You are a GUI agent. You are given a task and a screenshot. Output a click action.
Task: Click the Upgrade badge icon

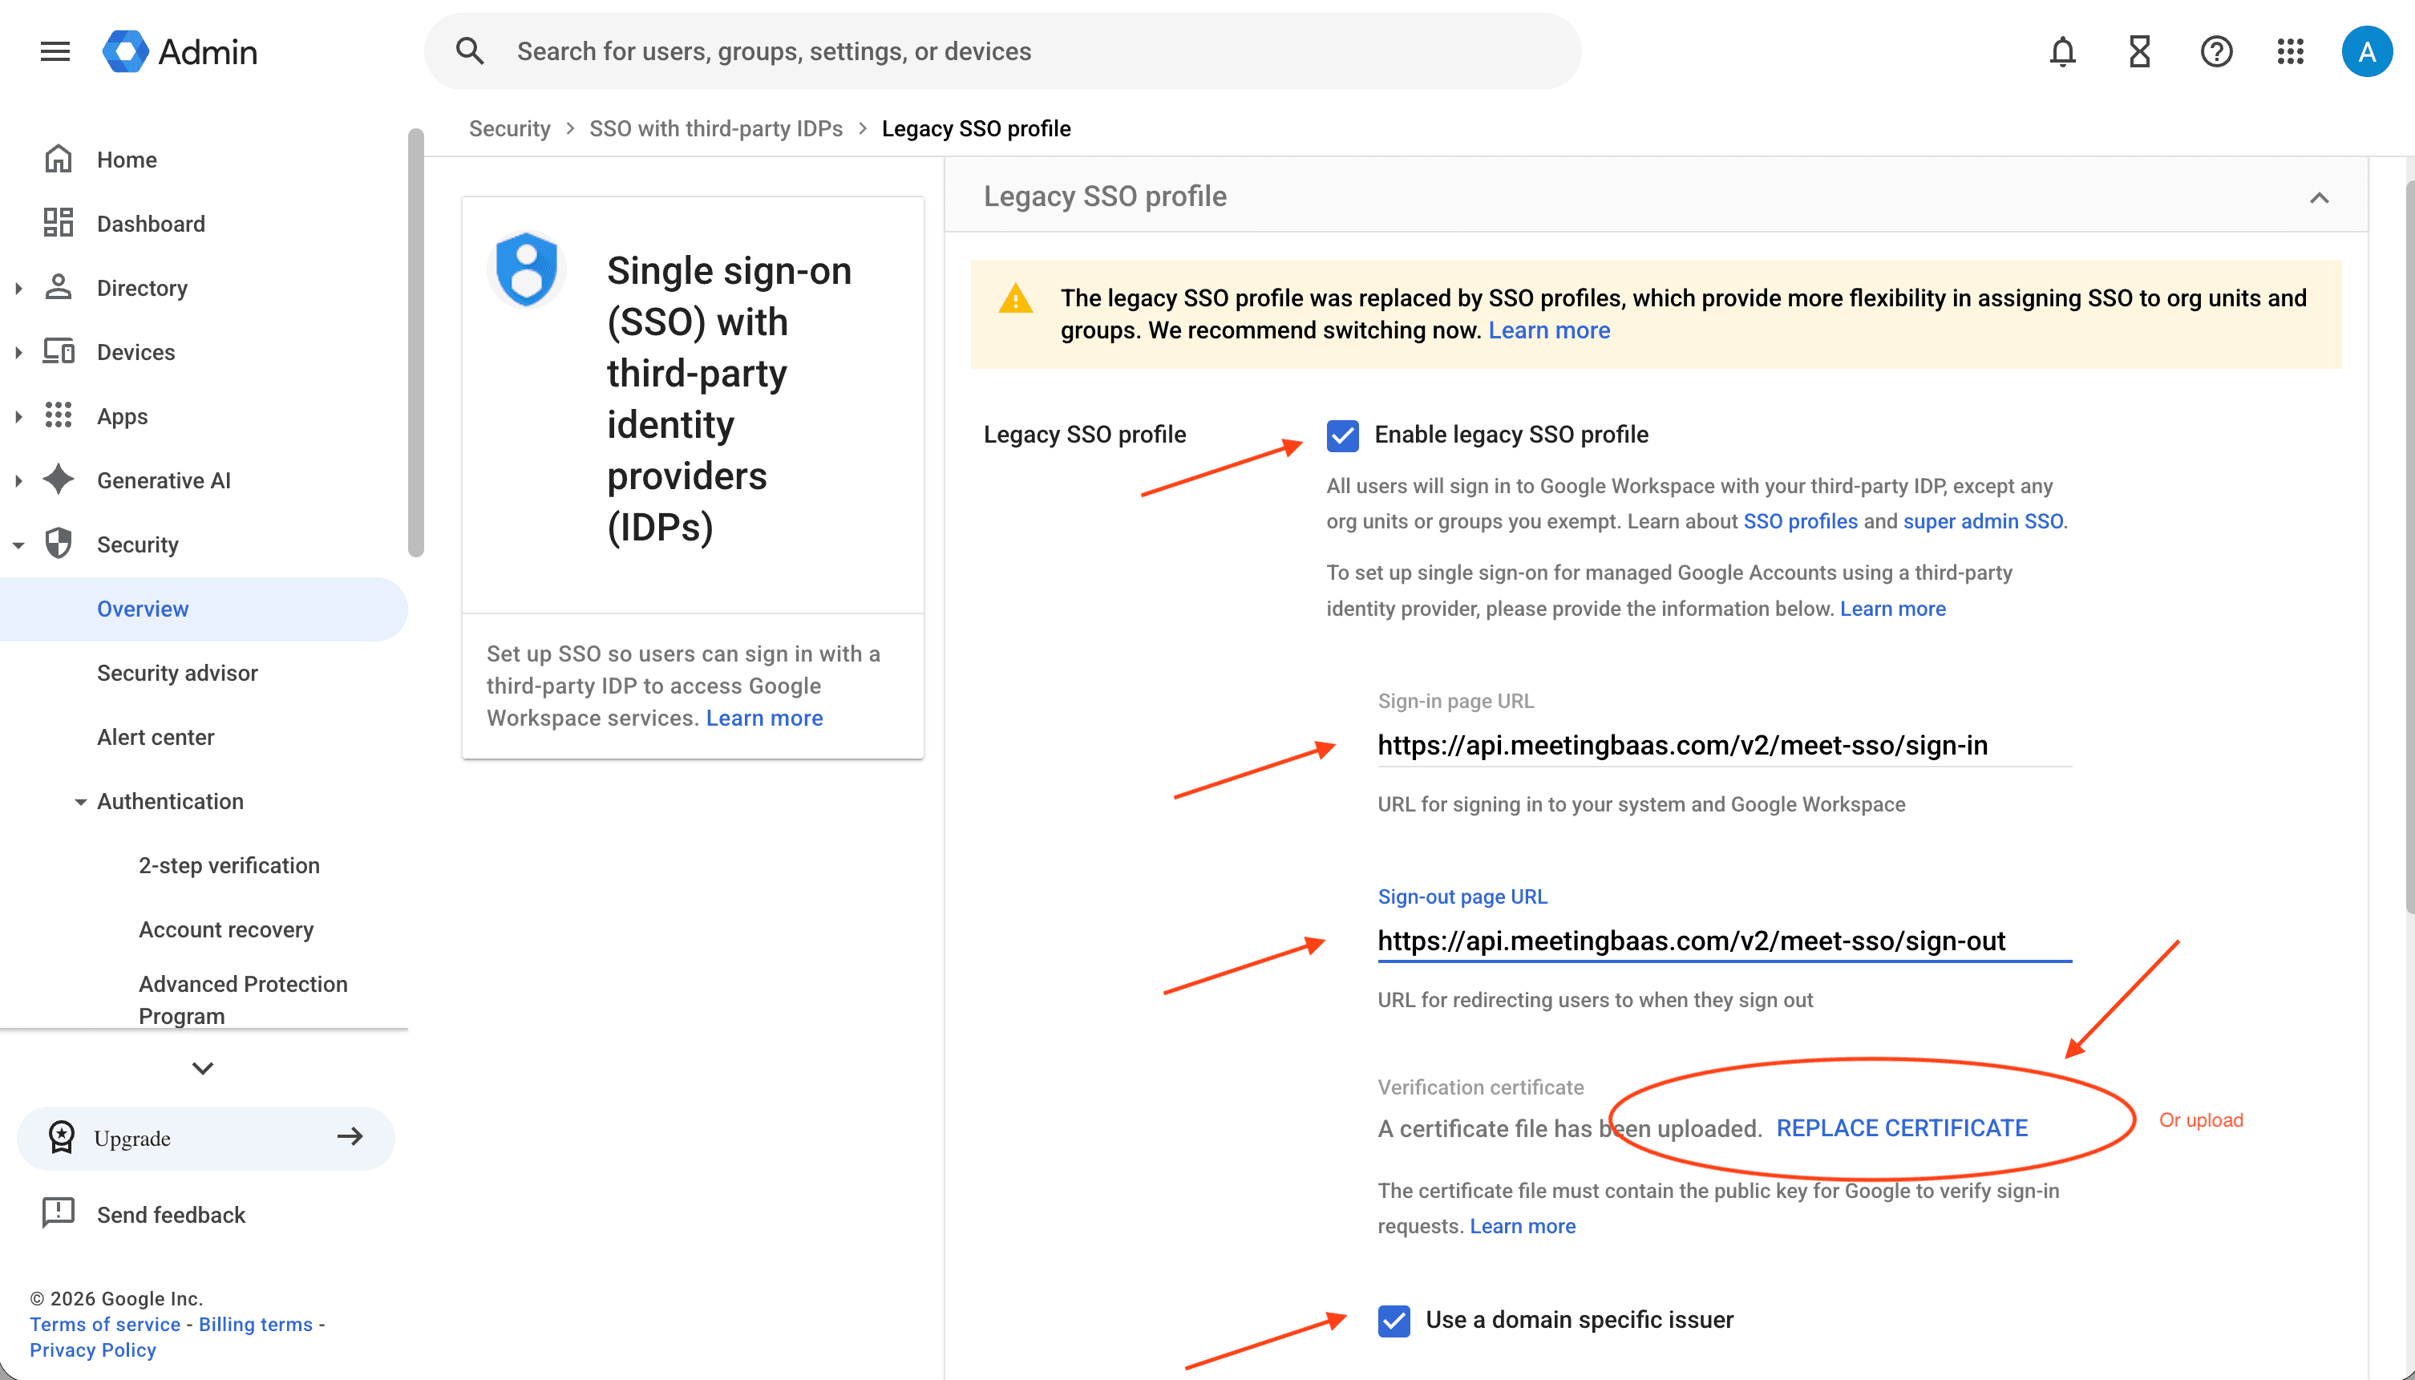62,1136
